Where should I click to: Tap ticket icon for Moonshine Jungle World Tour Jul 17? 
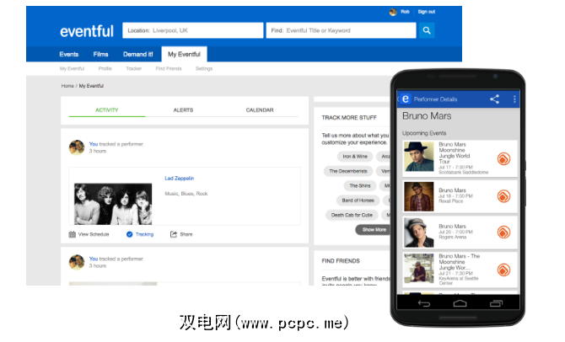[x=503, y=158]
